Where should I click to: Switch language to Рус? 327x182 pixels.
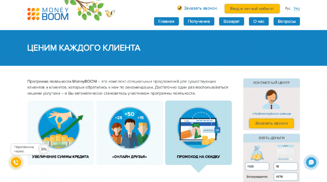tap(288, 9)
